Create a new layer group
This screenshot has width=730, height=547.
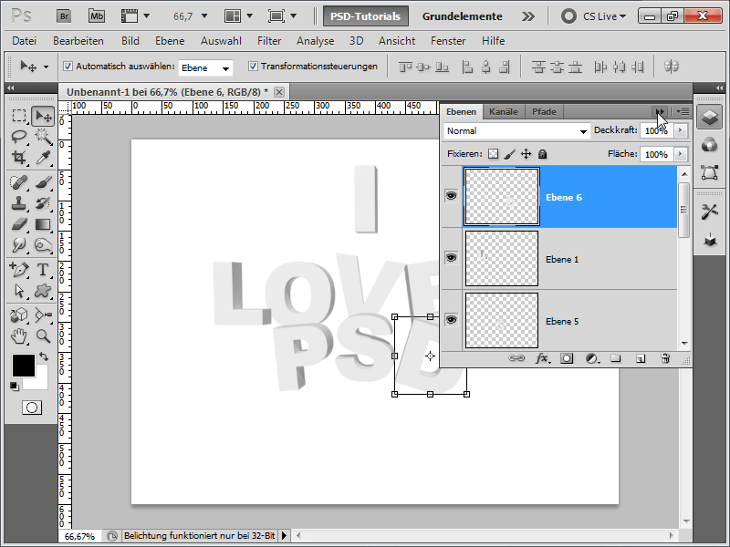615,358
